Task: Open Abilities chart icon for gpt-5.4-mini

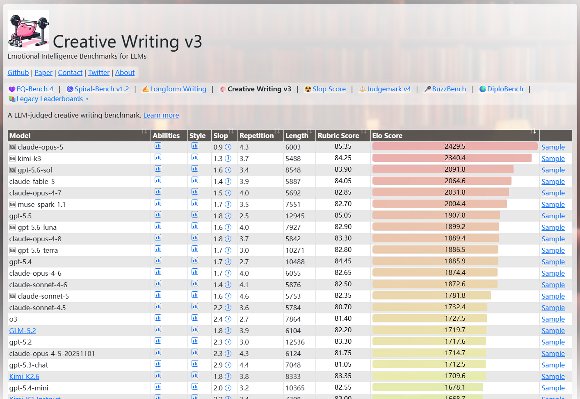Action: tap(158, 387)
